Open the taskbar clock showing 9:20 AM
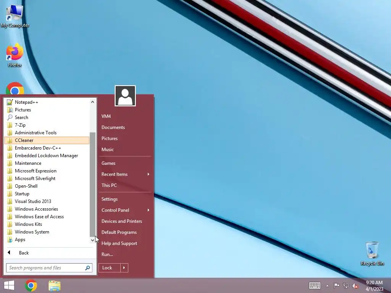Screen dimensions: 391x293 point(374,286)
